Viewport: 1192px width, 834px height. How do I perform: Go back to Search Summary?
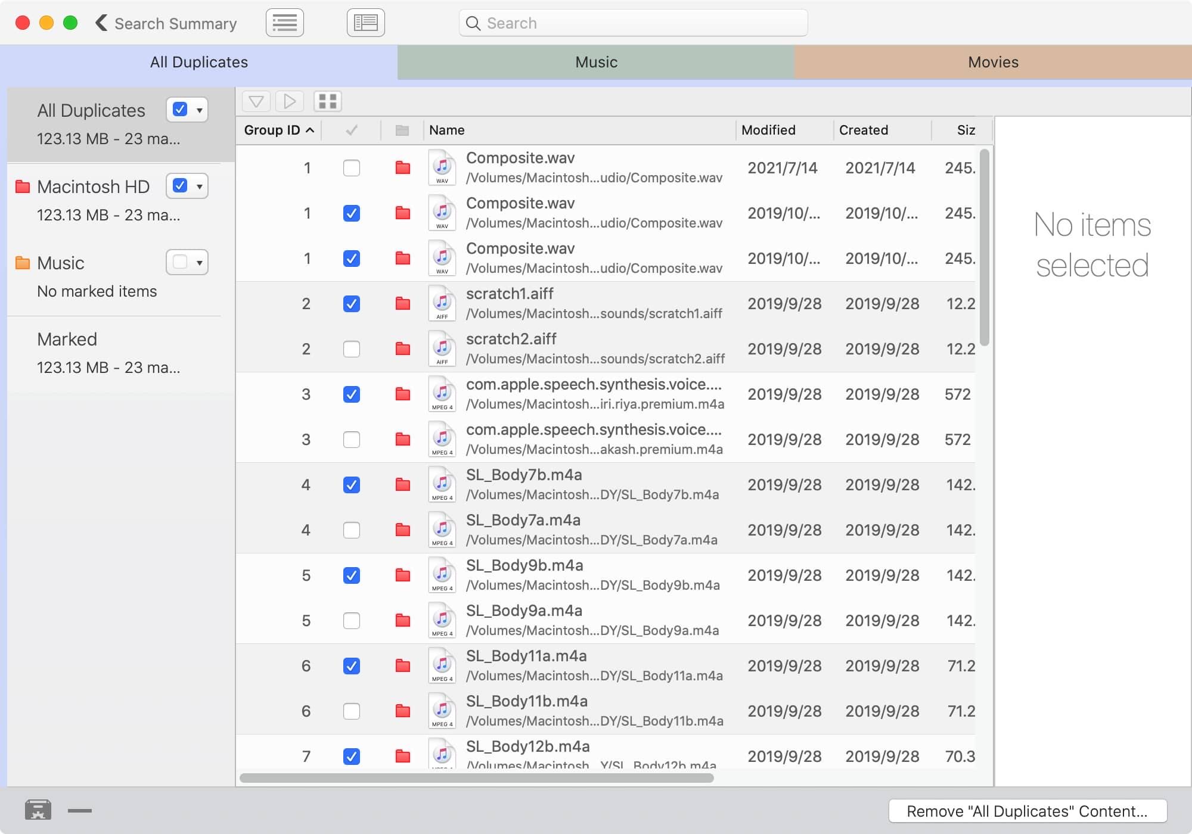coord(166,23)
